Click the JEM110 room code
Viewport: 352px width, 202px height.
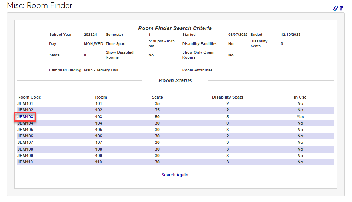(25, 162)
